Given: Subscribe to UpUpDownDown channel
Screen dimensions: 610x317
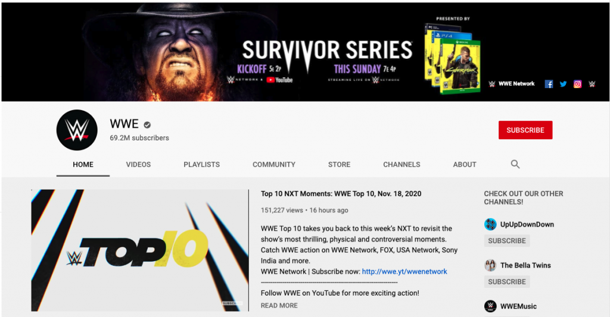Looking at the screenshot, I should (507, 241).
